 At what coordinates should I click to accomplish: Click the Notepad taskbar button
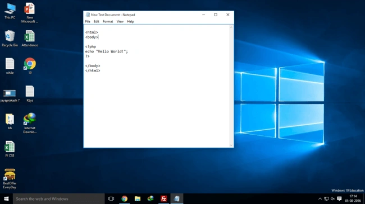[177, 198]
